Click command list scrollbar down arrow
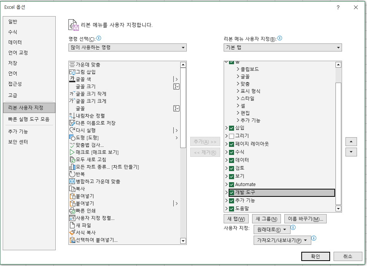 [x=183, y=241]
